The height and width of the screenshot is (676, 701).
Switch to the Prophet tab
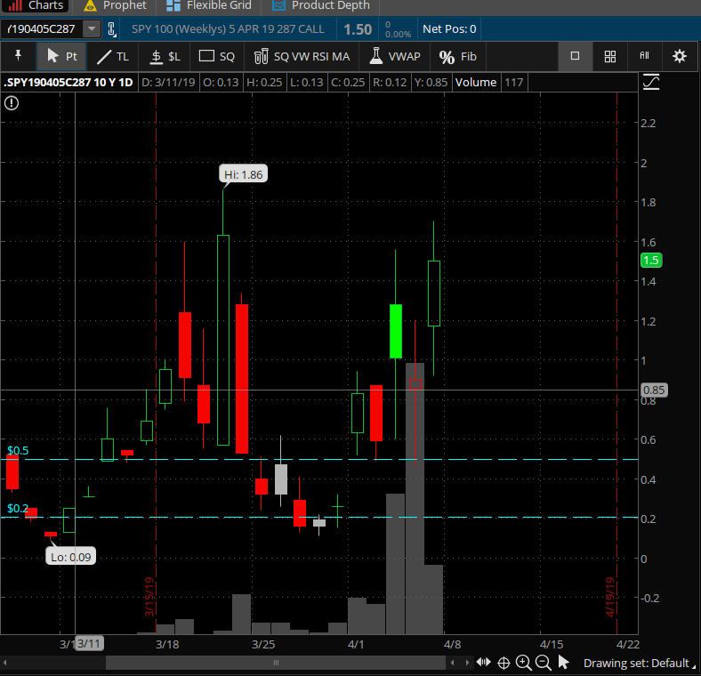(x=116, y=6)
